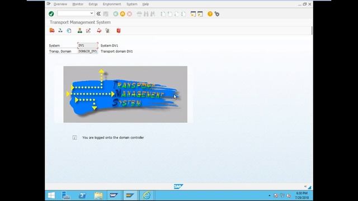The image size is (358, 201).
Task: Open Server Manager from the taskbar
Action: (x=66, y=195)
